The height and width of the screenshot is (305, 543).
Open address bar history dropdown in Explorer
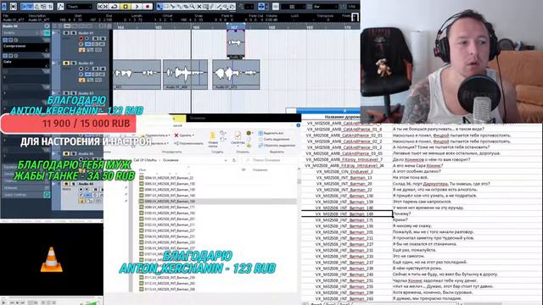pos(226,160)
